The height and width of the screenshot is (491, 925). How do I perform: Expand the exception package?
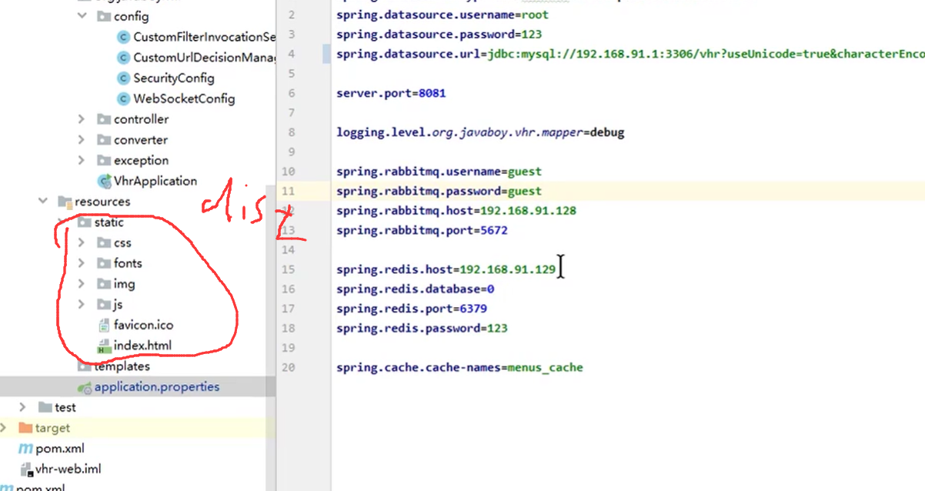coord(82,160)
